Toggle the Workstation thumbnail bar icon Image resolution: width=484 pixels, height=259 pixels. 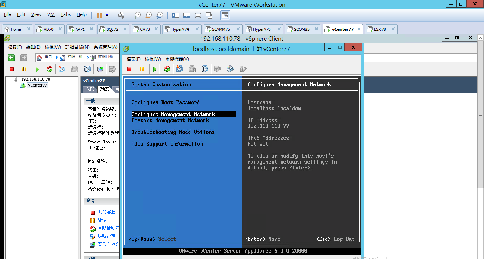(x=187, y=15)
